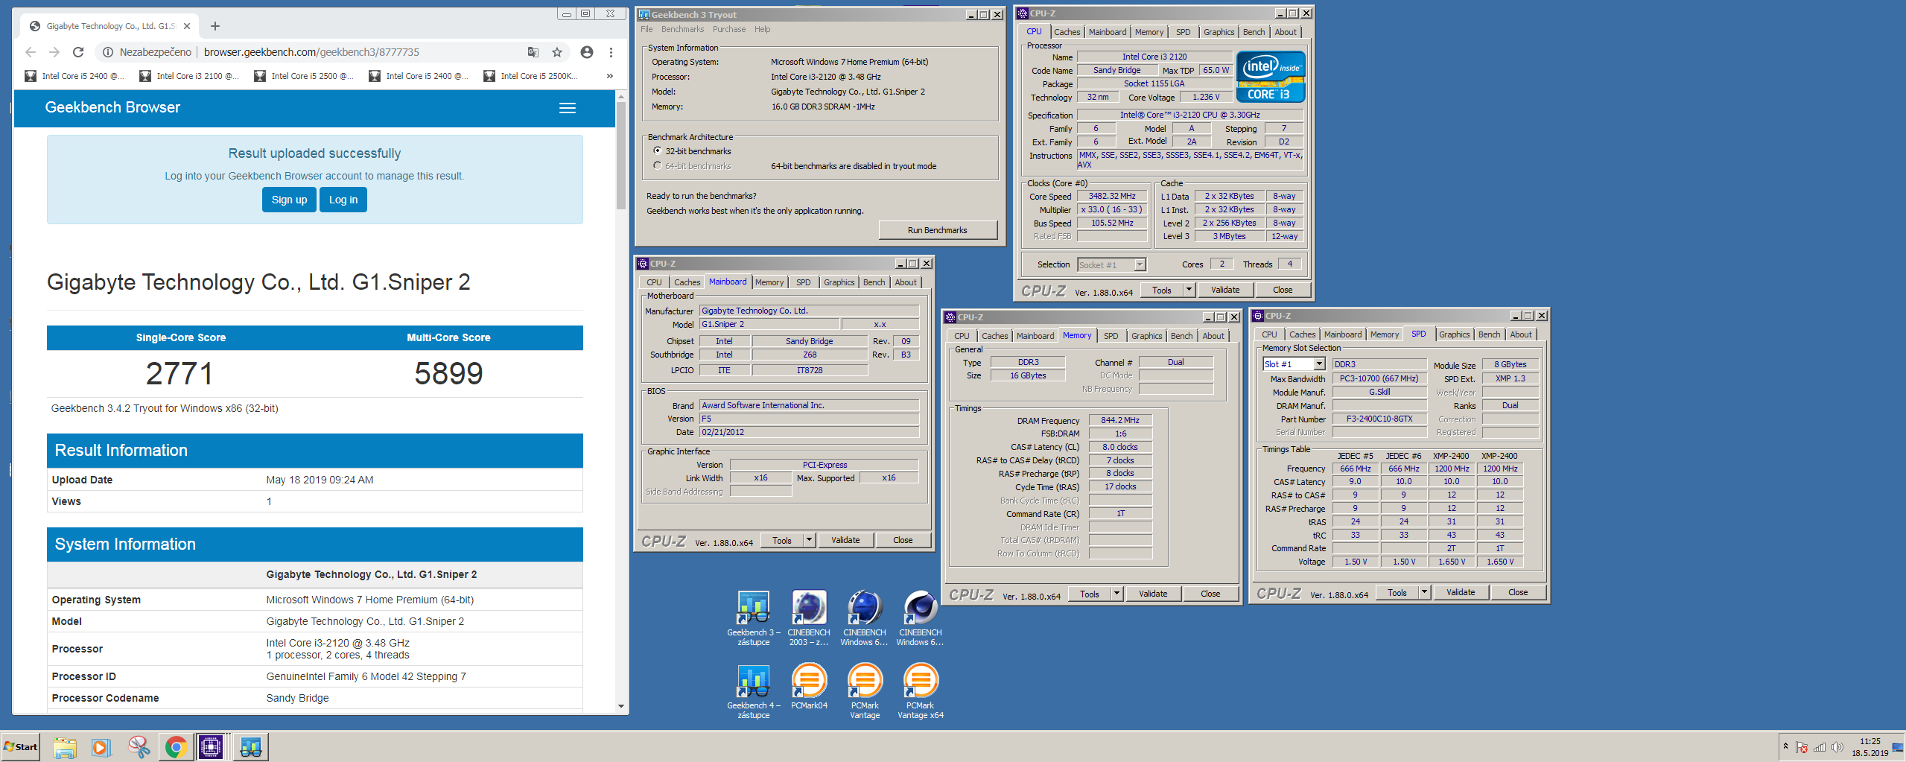Click Sign up button
The image size is (1906, 762).
(289, 200)
